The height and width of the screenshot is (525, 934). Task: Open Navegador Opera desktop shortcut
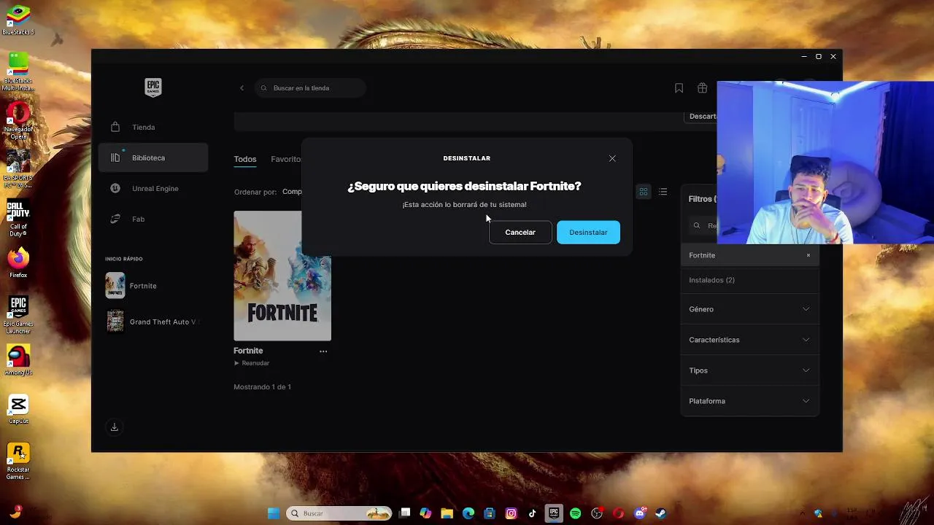coord(18,121)
